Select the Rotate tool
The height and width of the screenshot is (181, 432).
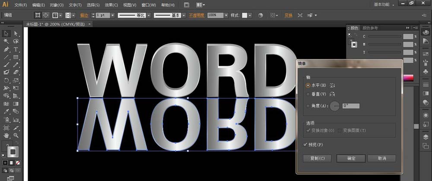point(6,80)
